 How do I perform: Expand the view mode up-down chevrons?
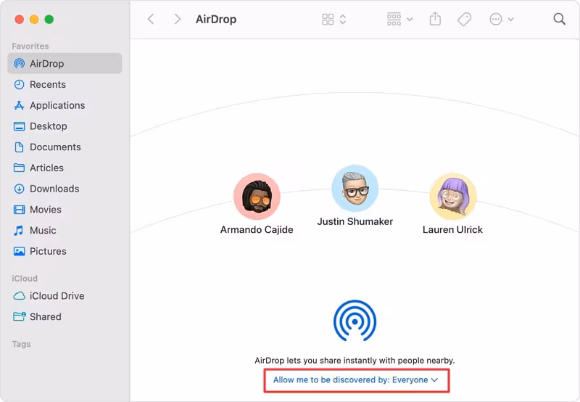[343, 20]
